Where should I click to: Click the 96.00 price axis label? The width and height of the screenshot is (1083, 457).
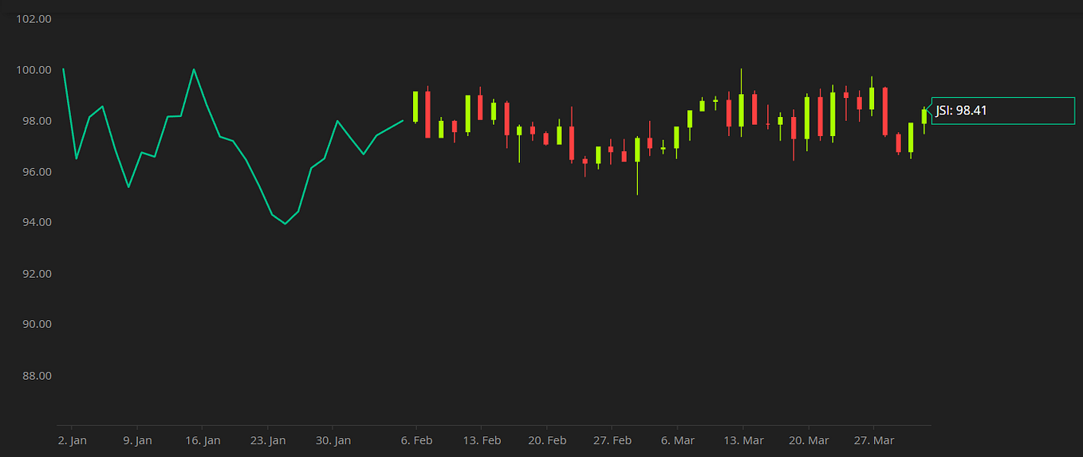pos(34,172)
